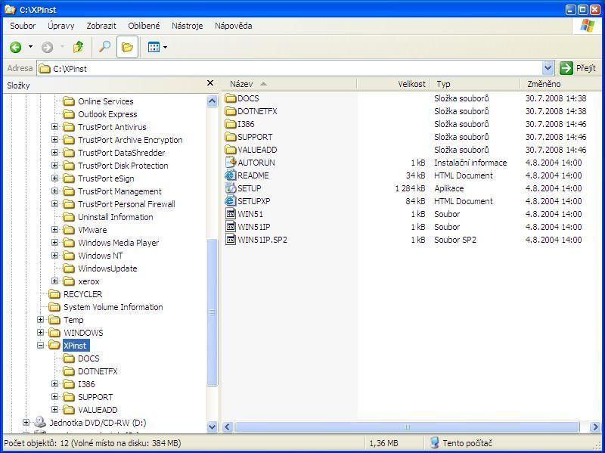
Task: Select the DOCS folder icon in file list
Action: tap(231, 98)
